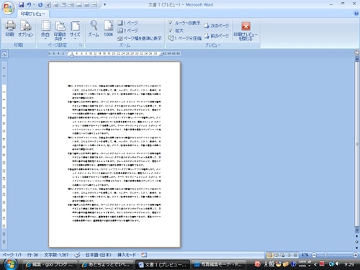Click Save icon in quick access toolbar

(22, 4)
